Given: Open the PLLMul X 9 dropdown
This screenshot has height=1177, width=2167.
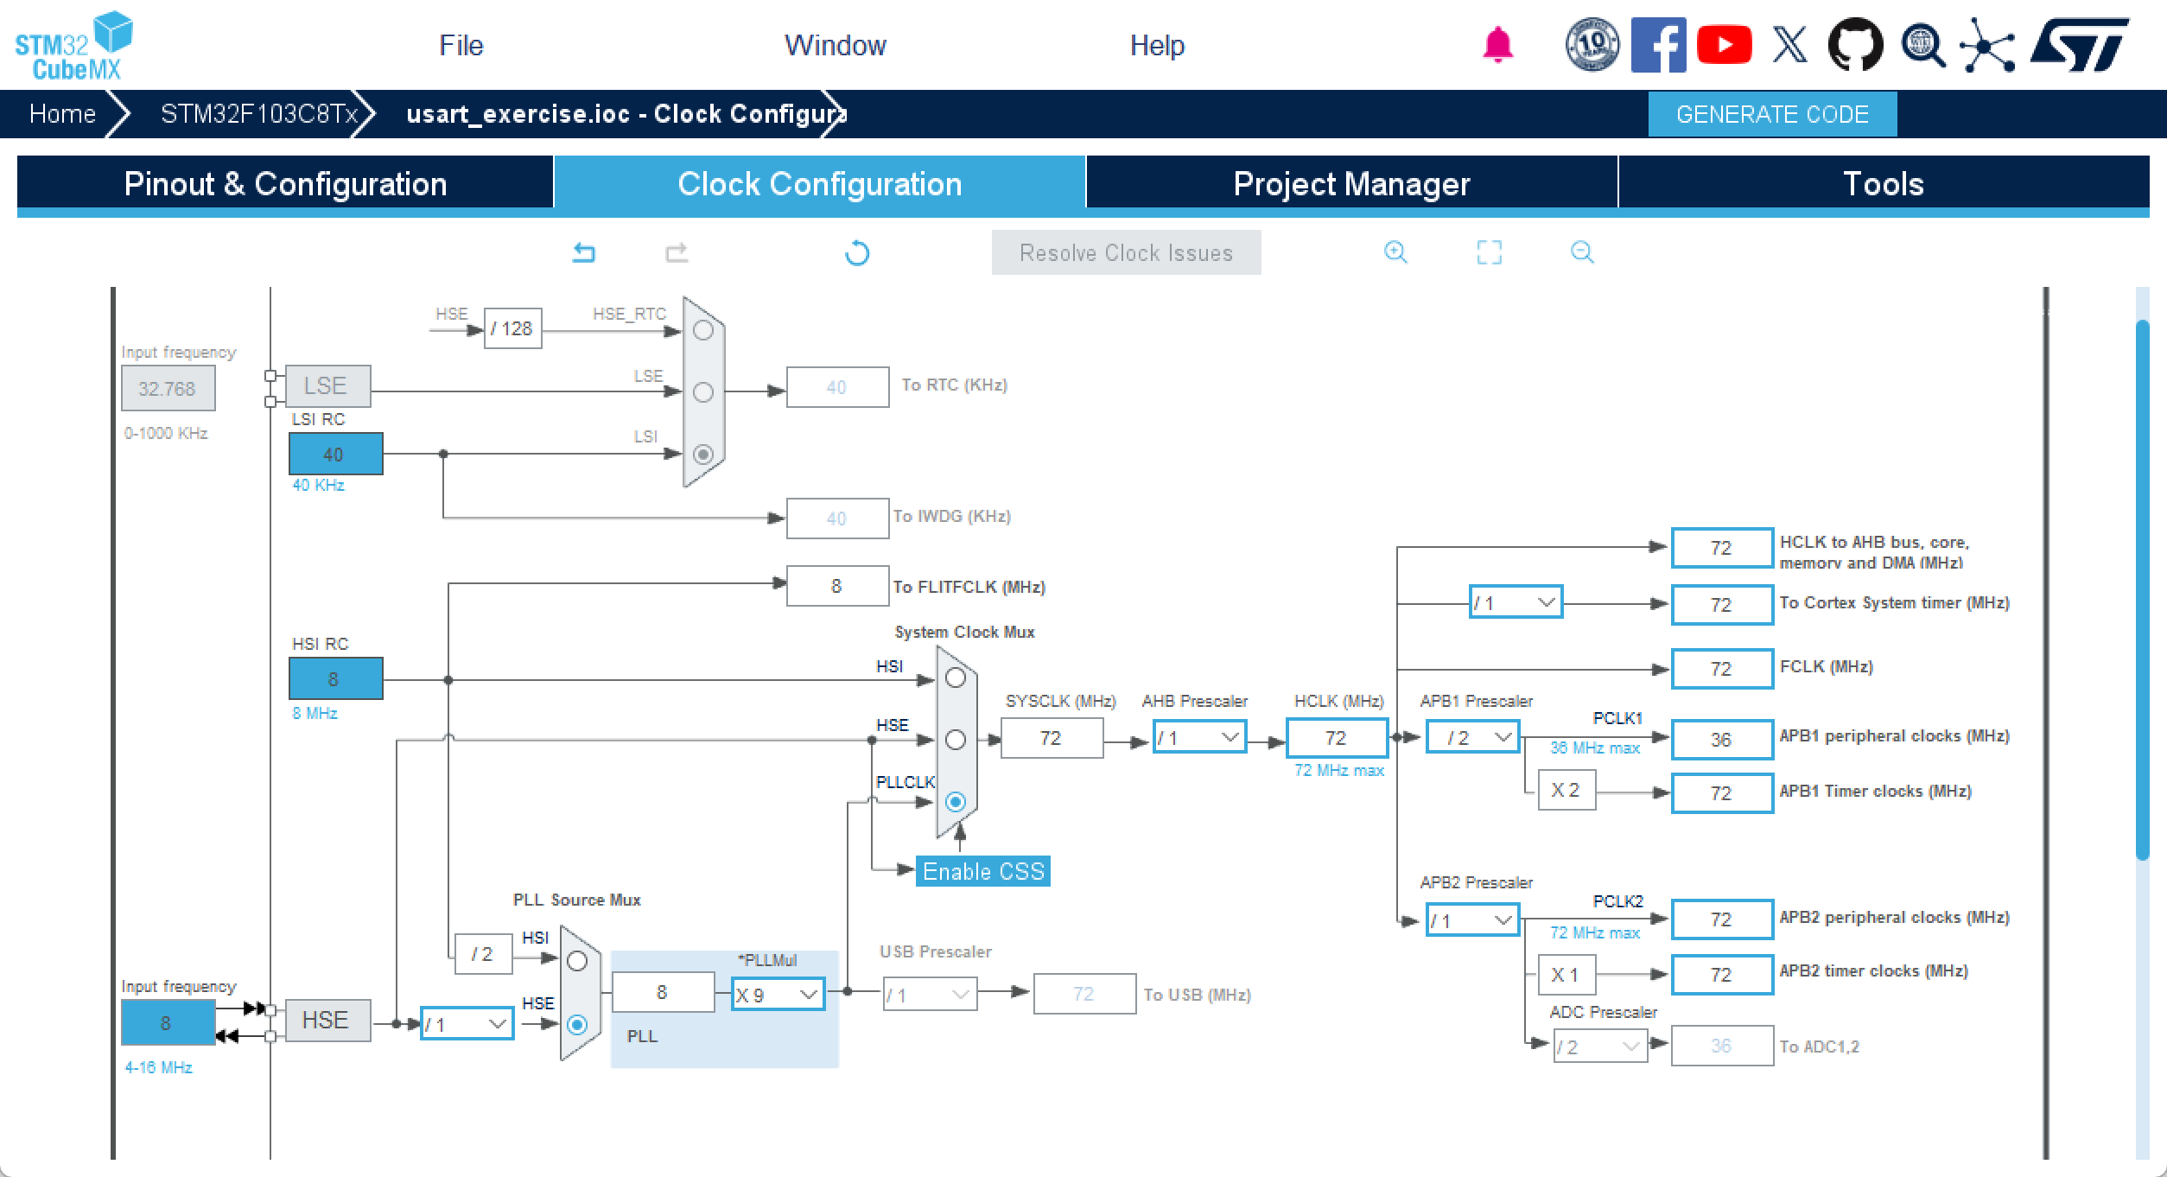Looking at the screenshot, I should click(778, 995).
